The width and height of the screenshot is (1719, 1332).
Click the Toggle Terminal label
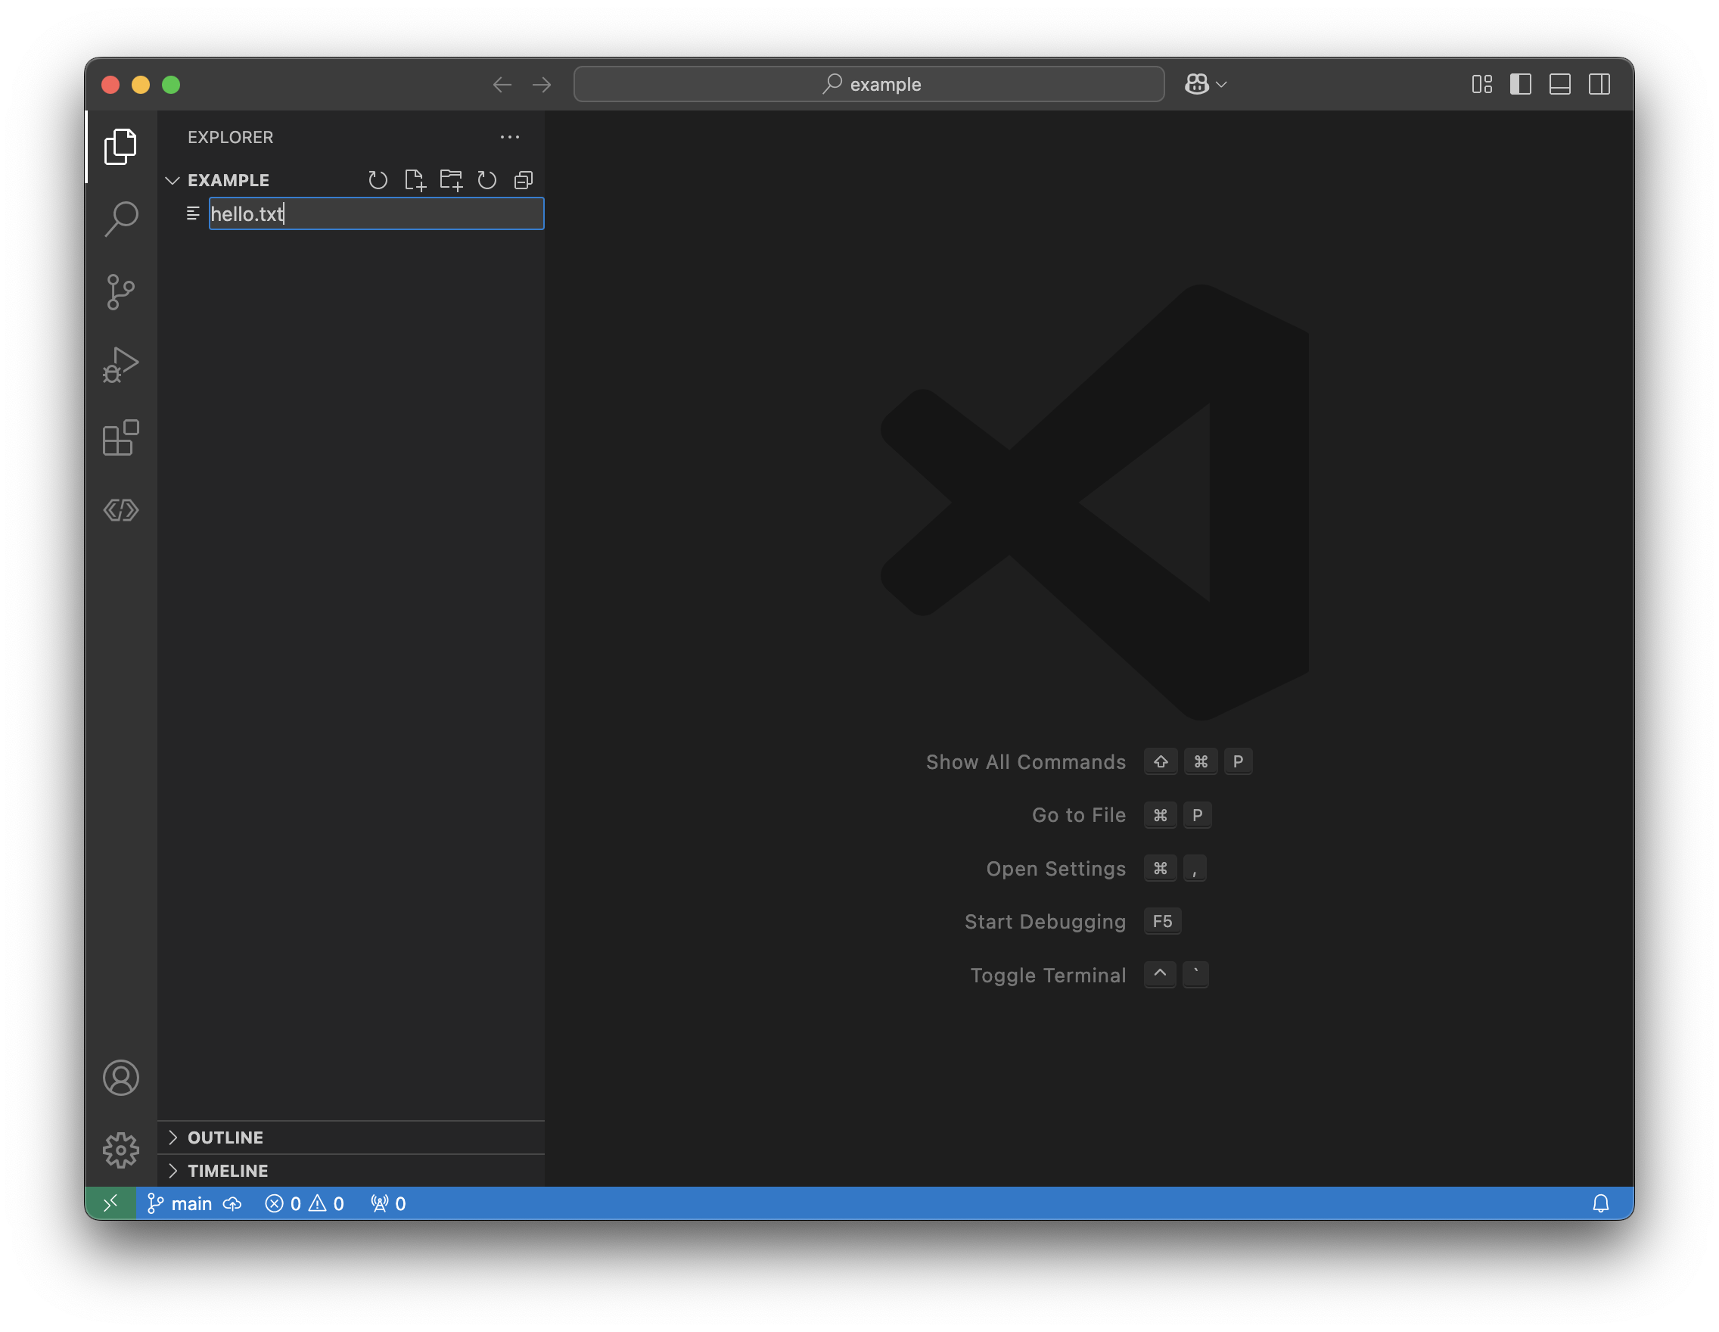(1048, 976)
